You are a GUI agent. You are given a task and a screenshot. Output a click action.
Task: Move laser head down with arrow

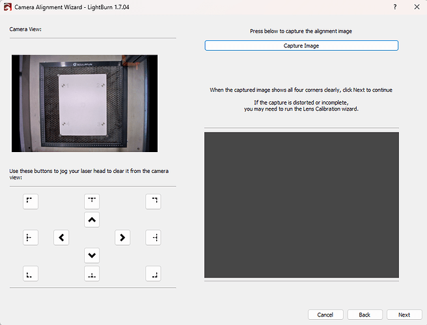click(x=92, y=255)
